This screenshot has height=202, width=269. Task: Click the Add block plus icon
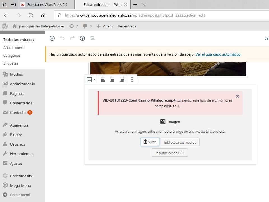tap(52, 38)
